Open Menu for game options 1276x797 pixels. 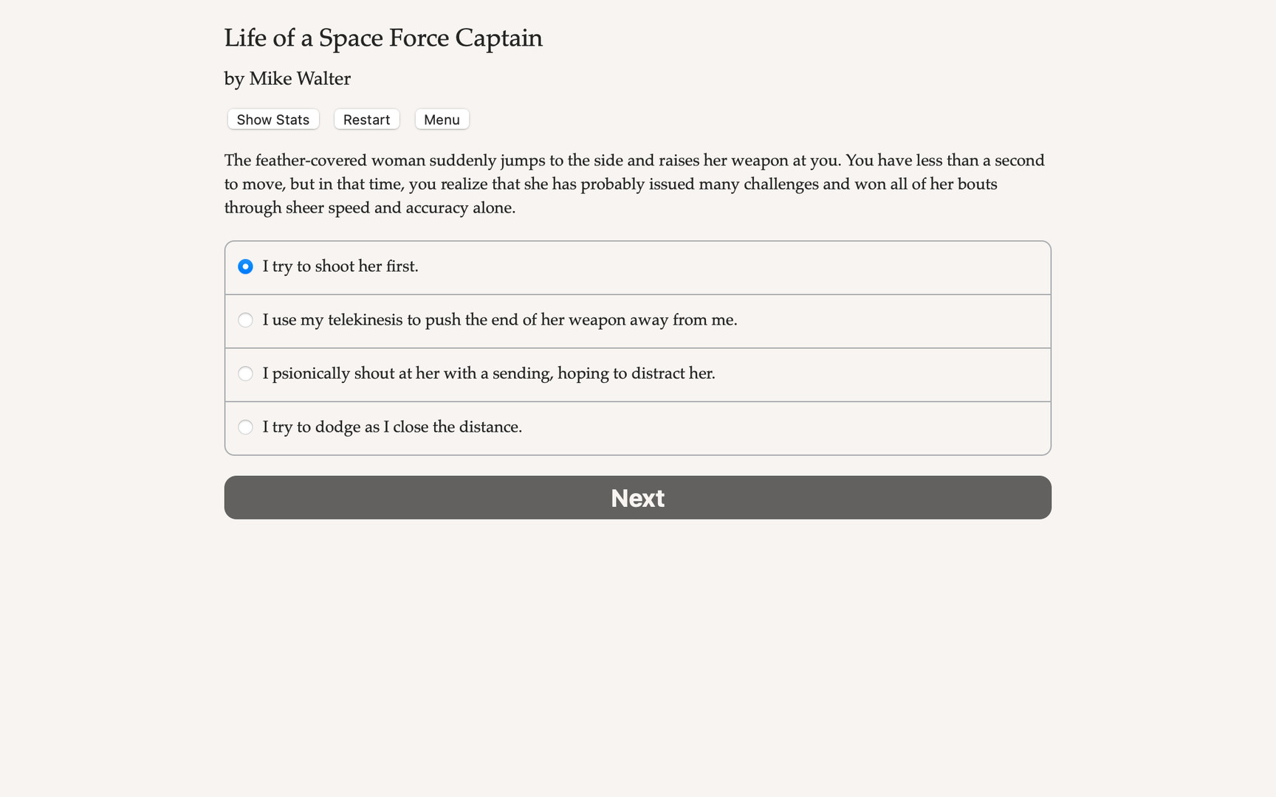[442, 119]
